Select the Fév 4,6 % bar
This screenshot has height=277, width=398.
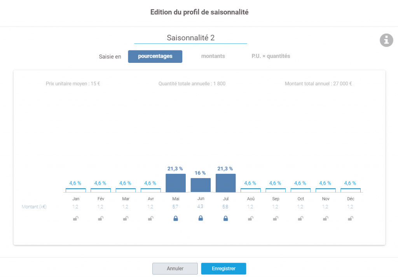[101, 190]
